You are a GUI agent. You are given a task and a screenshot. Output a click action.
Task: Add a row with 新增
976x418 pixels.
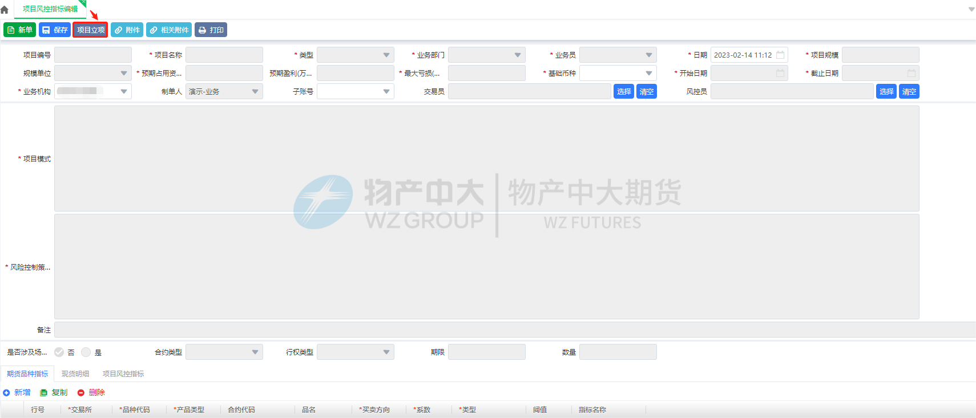point(17,392)
